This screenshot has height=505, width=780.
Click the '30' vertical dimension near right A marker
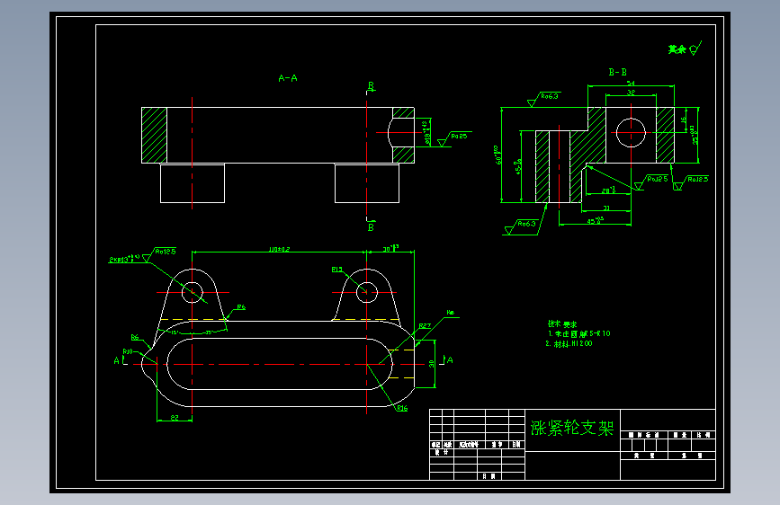[431, 363]
